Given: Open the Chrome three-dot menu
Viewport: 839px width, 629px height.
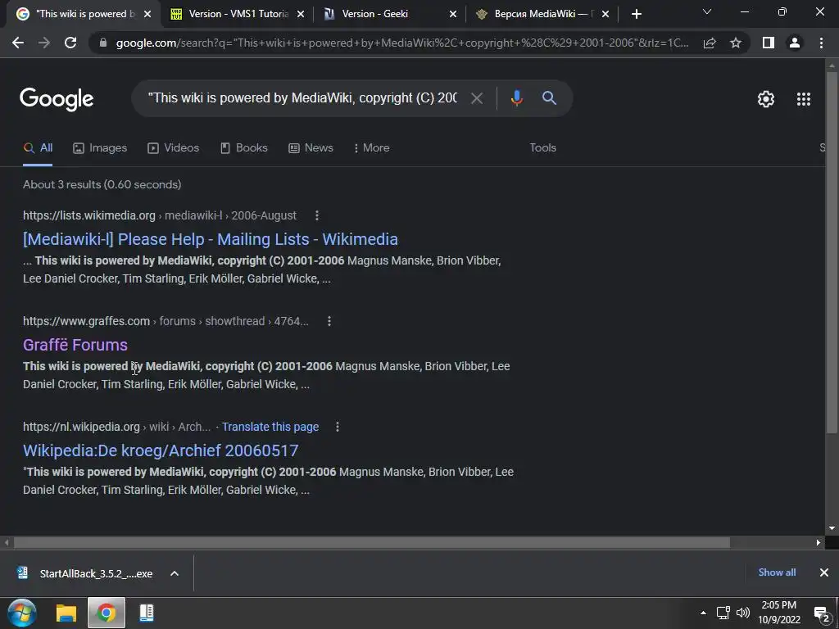Looking at the screenshot, I should point(821,43).
